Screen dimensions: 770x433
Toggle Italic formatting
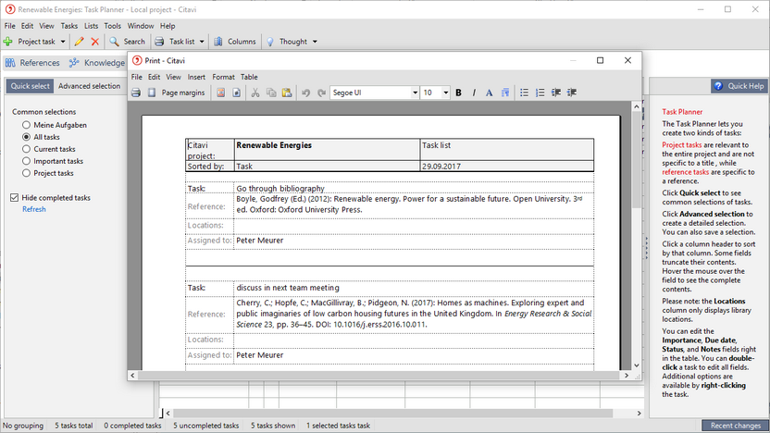[x=474, y=93]
